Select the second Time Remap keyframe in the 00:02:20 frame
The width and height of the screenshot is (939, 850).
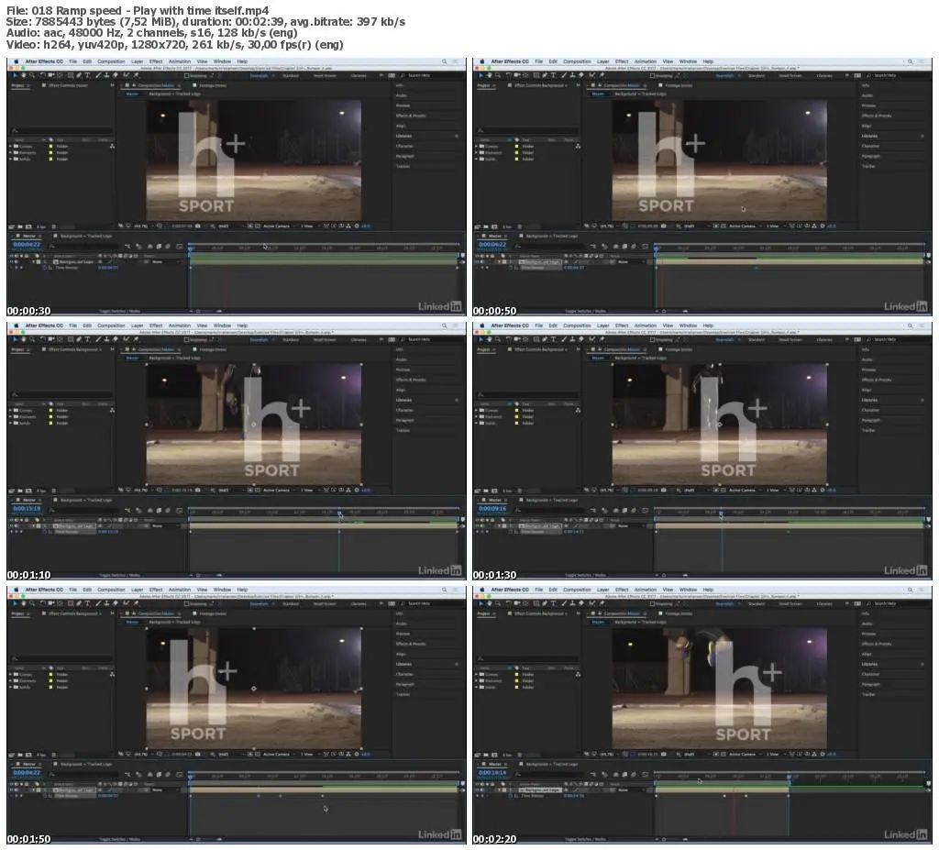724,796
